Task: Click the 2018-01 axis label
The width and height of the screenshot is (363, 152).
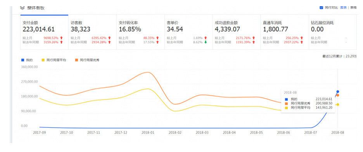Action: coord(148,133)
